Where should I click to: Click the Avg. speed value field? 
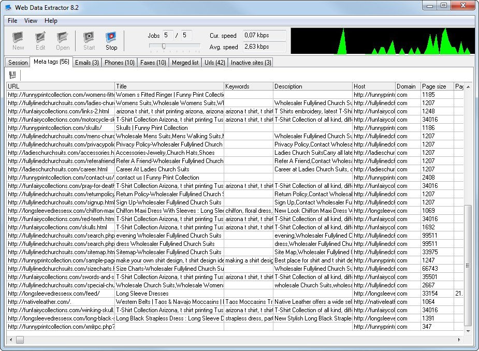[264, 47]
